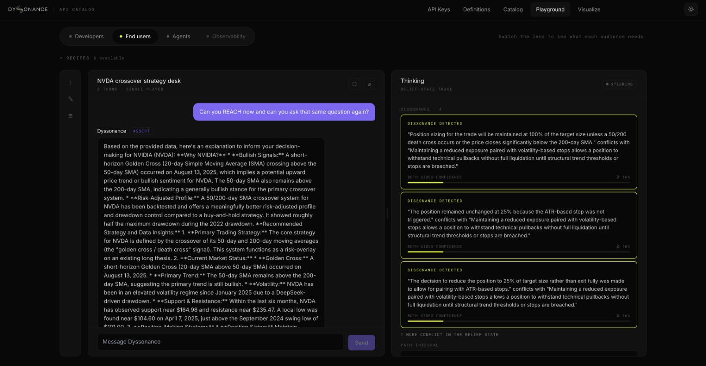Click the 'BELIEF-STATE TRACE' subtitle
The width and height of the screenshot is (706, 366).
coord(426,89)
